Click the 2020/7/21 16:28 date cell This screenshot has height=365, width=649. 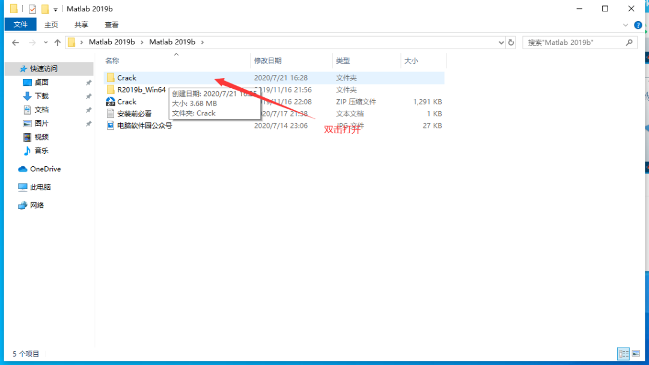click(281, 77)
